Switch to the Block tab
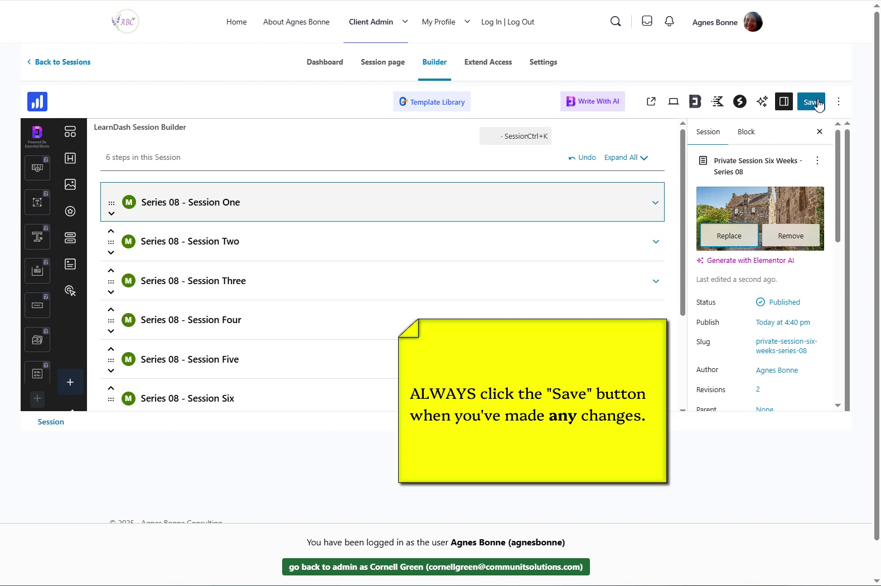Viewport: 881px width, 586px height. coord(746,132)
